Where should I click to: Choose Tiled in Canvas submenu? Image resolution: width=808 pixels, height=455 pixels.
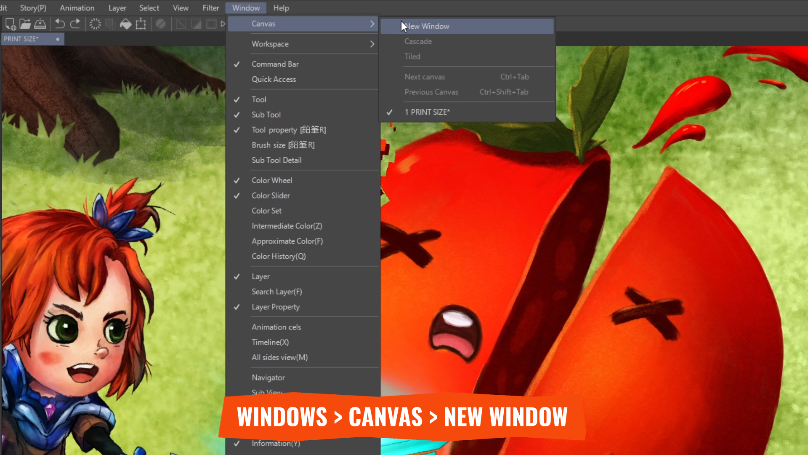[467, 56]
